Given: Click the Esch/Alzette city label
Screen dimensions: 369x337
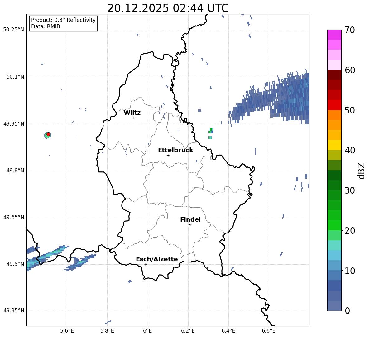Looking at the screenshot, I should pyautogui.click(x=157, y=259).
